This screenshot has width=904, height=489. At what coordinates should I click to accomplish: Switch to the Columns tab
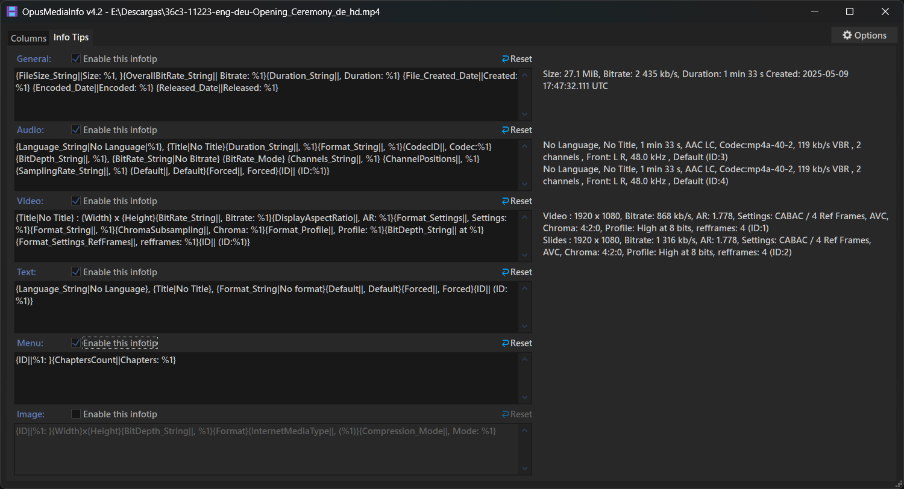pyautogui.click(x=28, y=38)
